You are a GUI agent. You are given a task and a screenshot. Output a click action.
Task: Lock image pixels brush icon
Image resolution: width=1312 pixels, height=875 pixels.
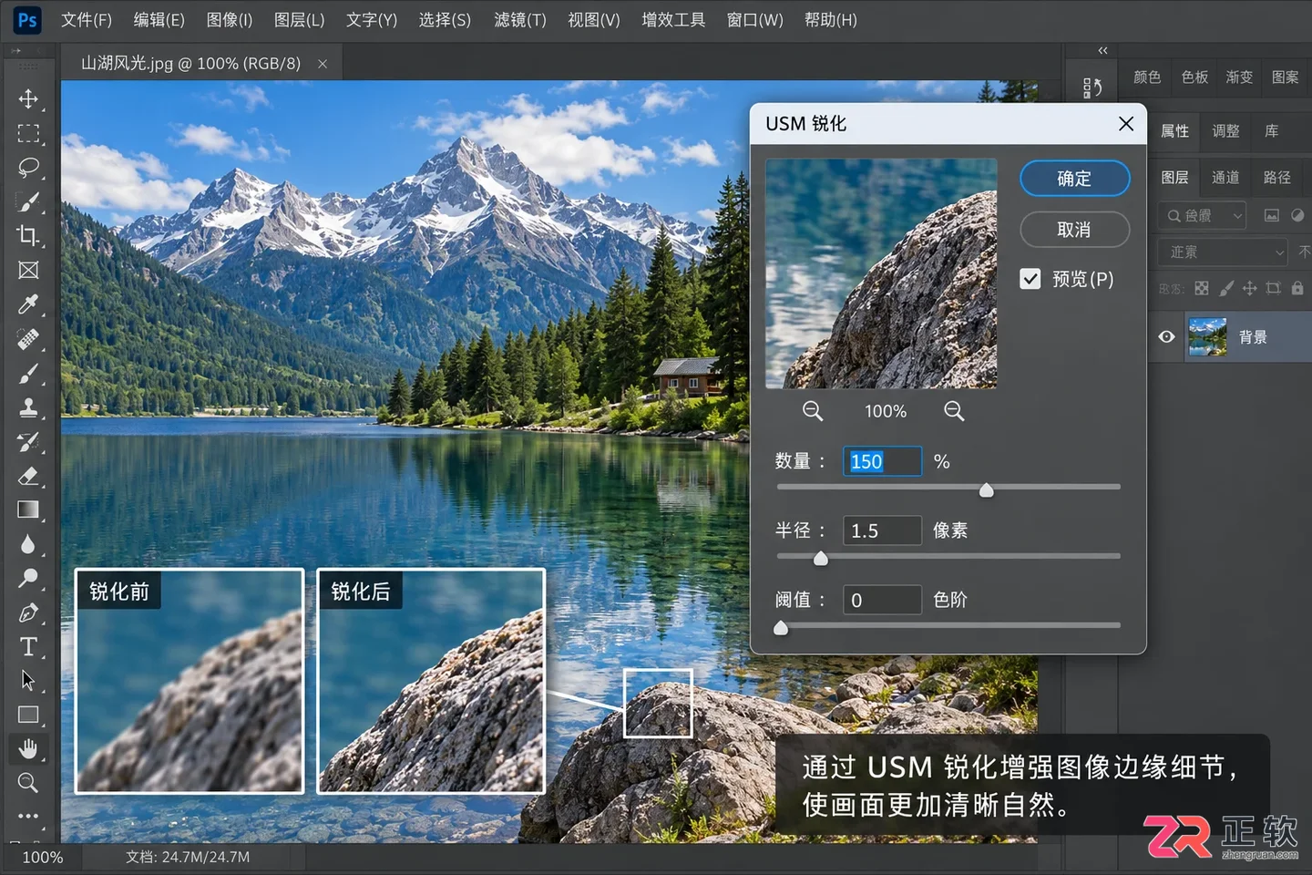click(x=1226, y=288)
